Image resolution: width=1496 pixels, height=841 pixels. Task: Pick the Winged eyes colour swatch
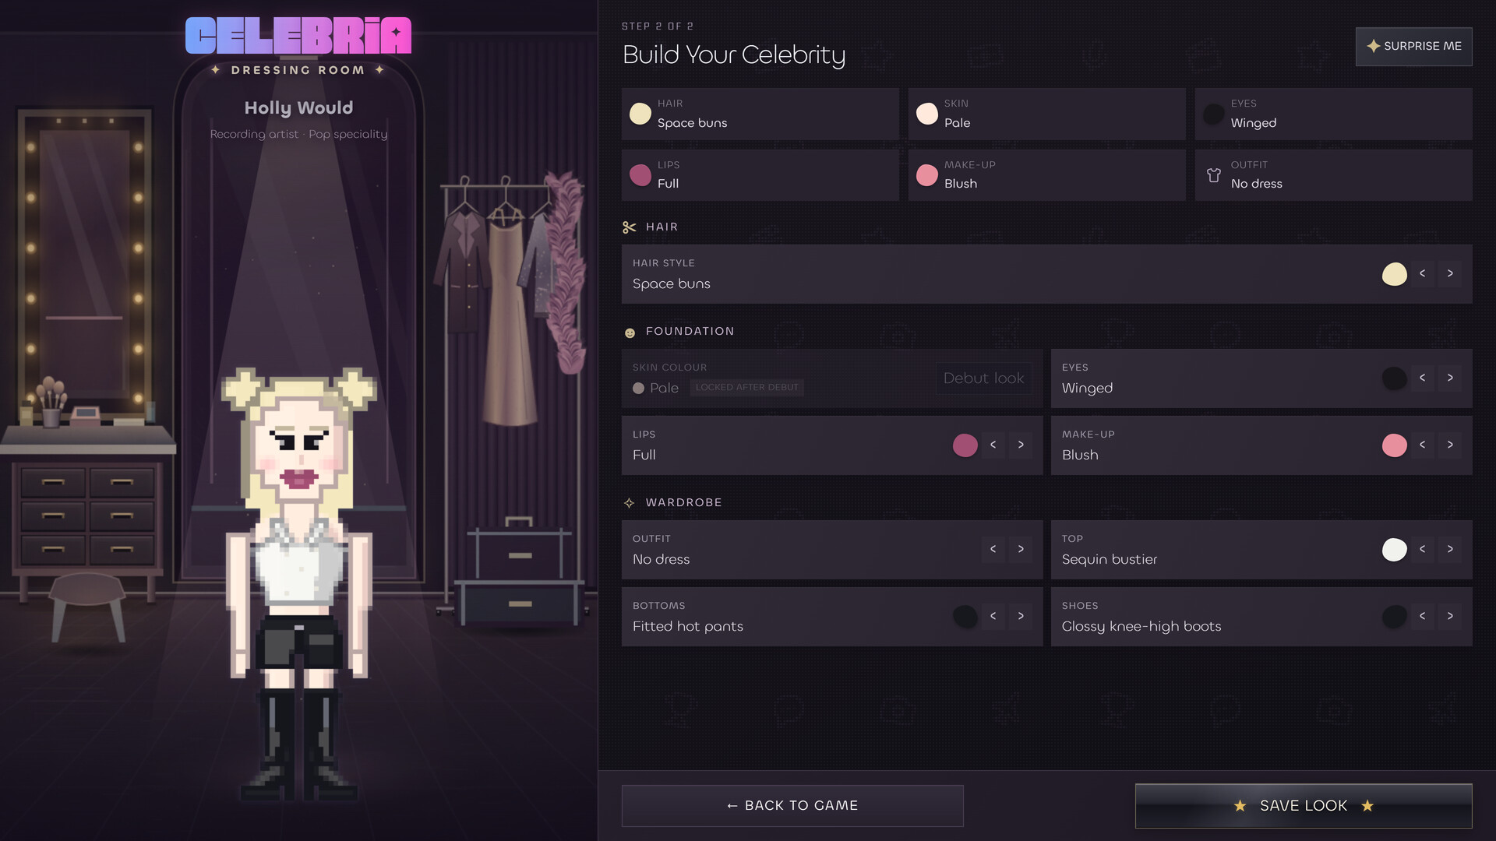[1394, 378]
